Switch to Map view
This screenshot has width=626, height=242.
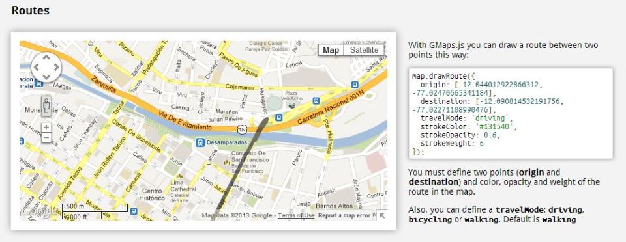[331, 50]
